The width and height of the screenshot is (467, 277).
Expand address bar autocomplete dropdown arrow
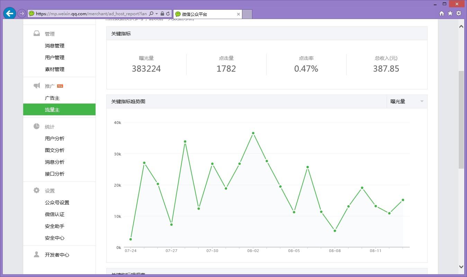click(x=156, y=14)
